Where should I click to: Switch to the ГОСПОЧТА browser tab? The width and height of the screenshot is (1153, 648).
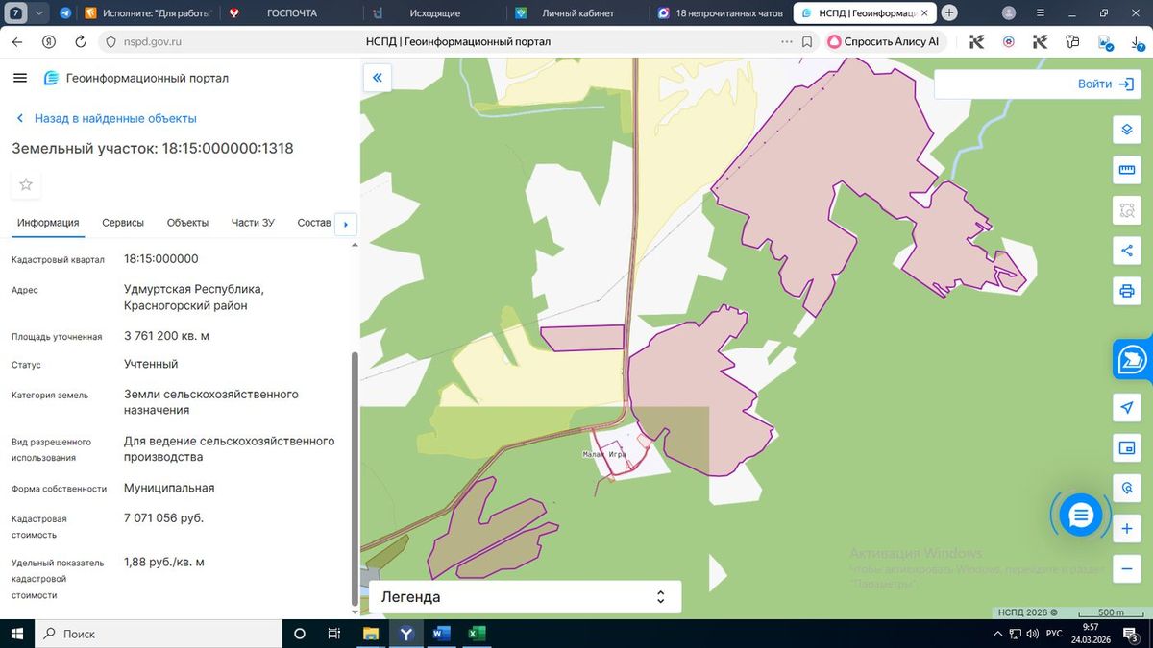291,13
